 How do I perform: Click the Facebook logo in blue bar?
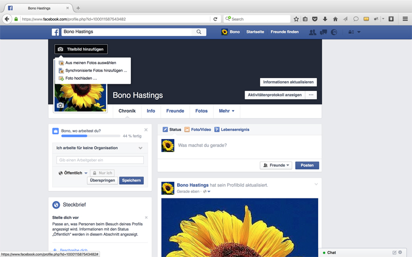tap(55, 32)
